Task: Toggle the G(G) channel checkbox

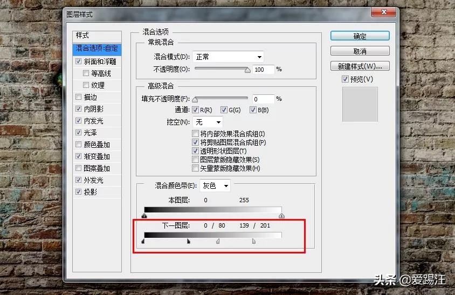Action: point(224,110)
